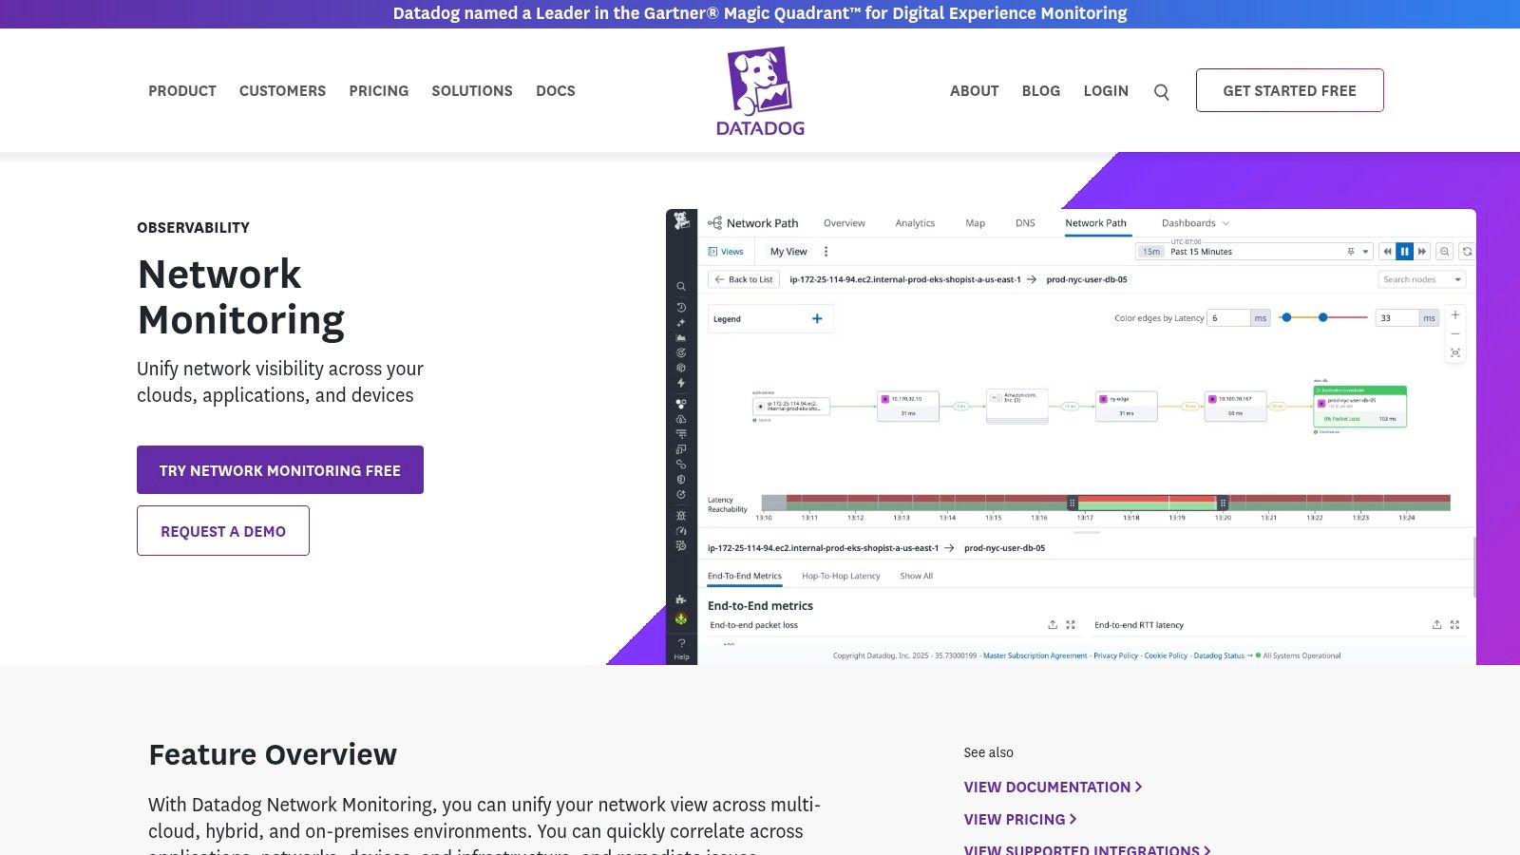Viewport: 1520px width, 855px height.
Task: Open the Search nodes dropdown
Action: click(1420, 279)
